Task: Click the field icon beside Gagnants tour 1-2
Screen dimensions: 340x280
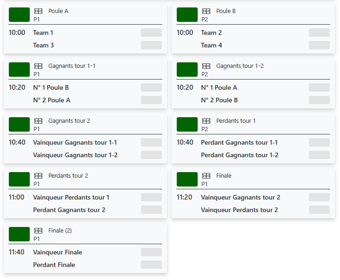Action: point(206,66)
